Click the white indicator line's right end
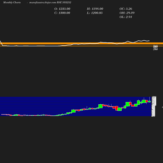This screenshot has width=163, height=163. (149, 41)
